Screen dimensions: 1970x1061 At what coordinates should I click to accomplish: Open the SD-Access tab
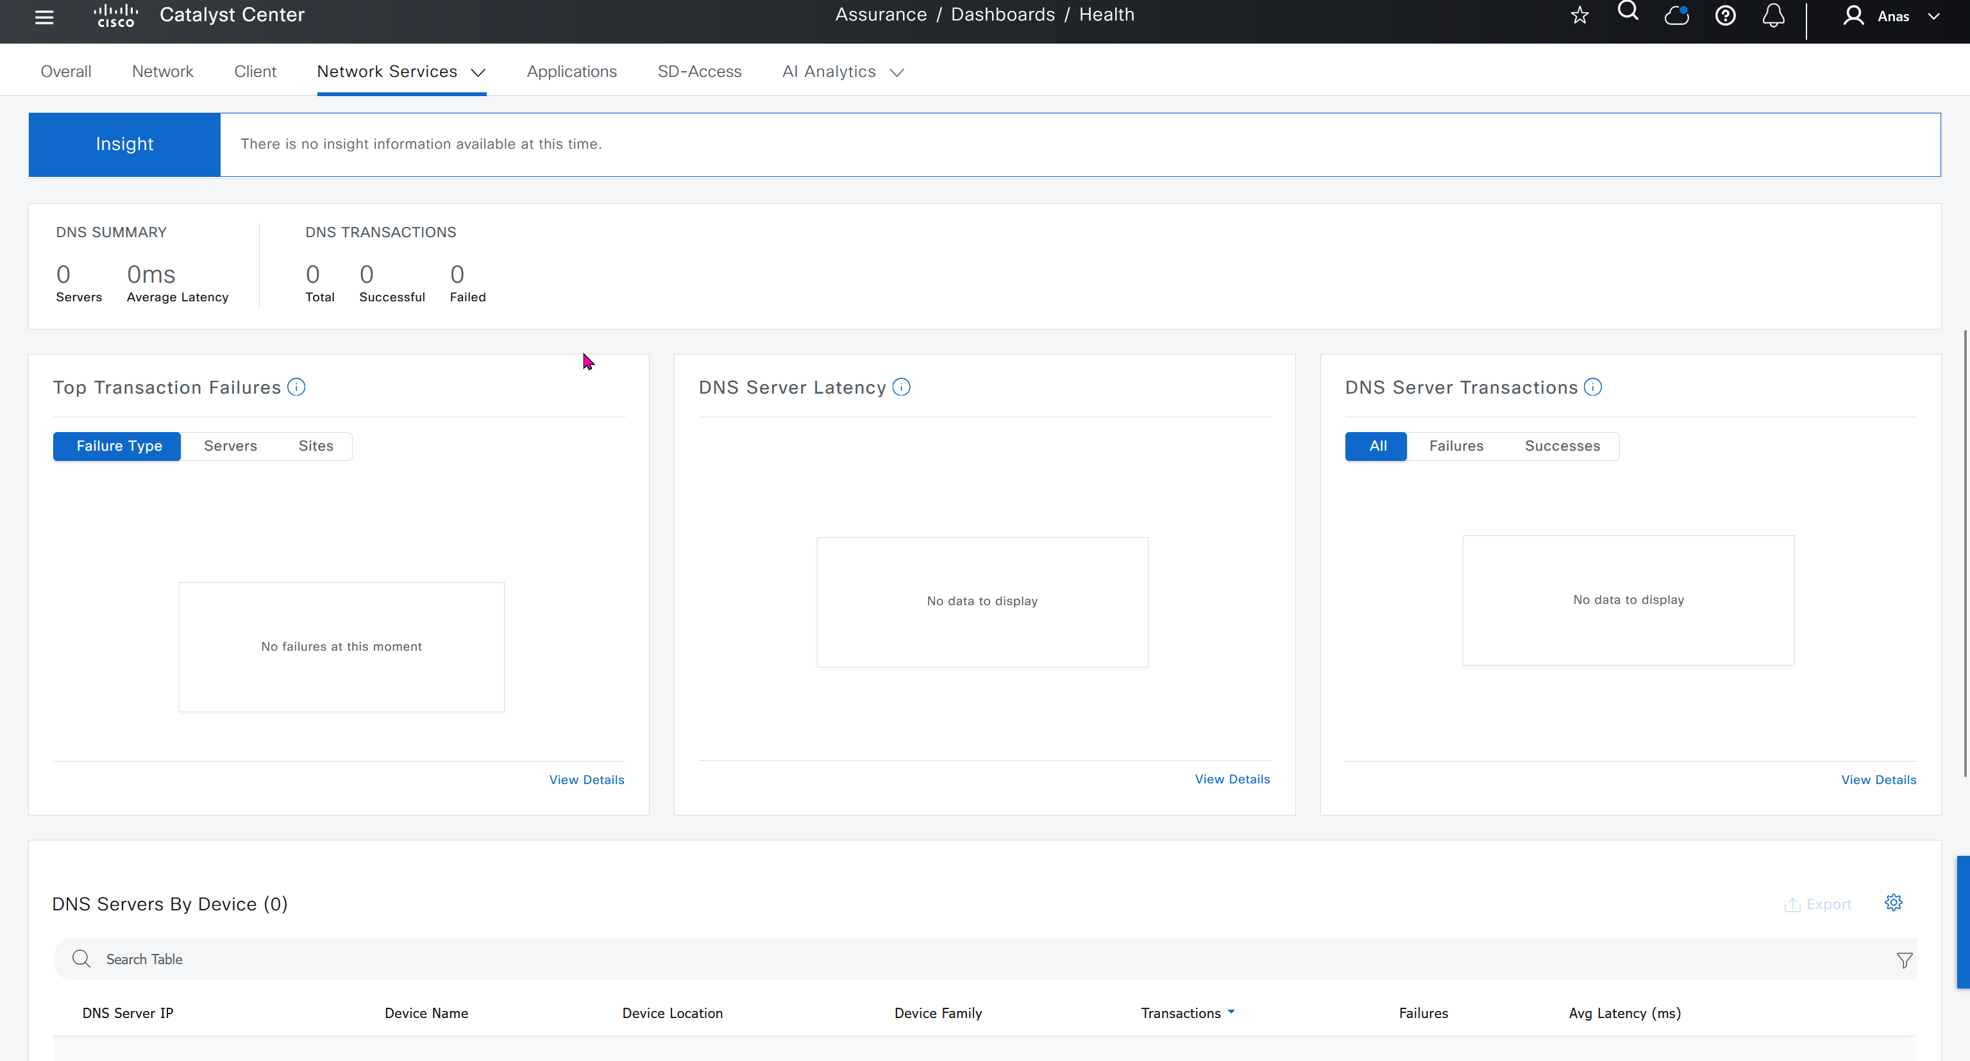pos(699,72)
